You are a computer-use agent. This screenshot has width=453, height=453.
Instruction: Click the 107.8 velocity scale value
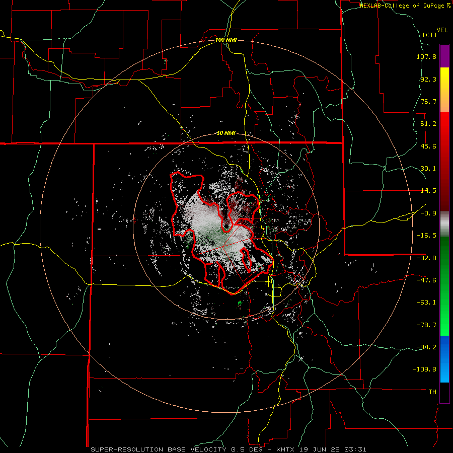point(426,56)
